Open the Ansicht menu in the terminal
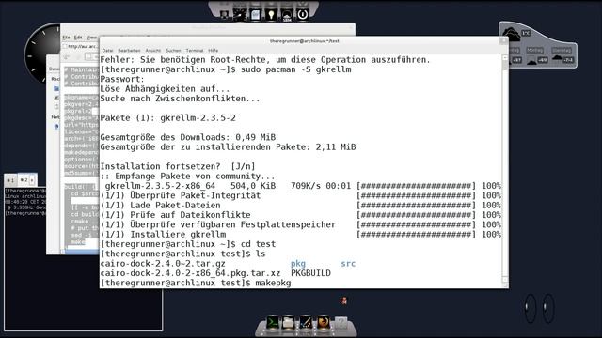Viewport: 602px width, 338px height. [153, 50]
